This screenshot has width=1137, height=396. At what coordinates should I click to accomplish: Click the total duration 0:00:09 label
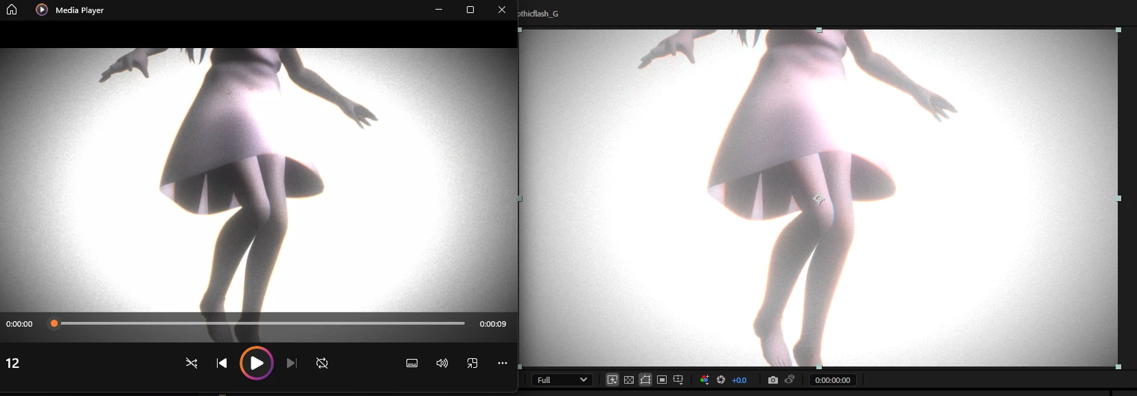click(493, 324)
